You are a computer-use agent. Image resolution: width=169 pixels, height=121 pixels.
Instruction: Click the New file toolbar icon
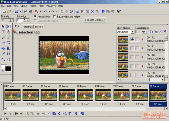coord(4,11)
